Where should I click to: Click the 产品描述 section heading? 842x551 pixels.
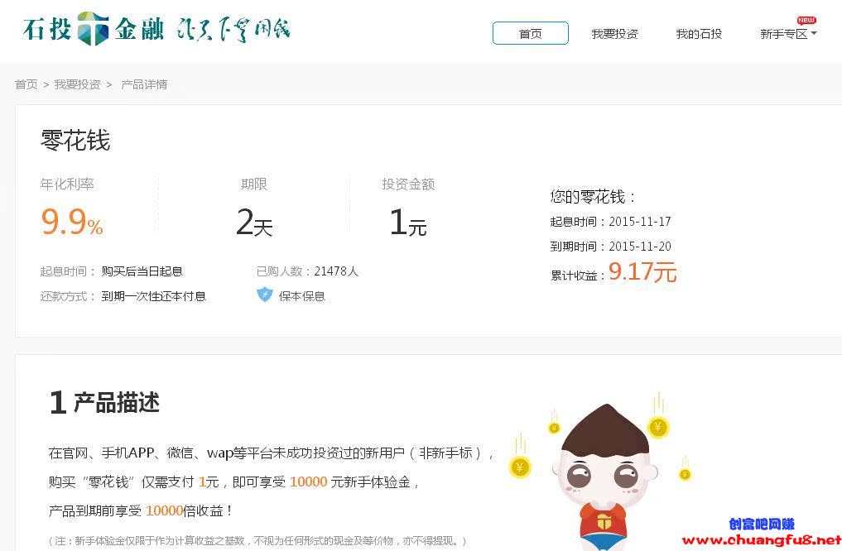[x=104, y=402]
